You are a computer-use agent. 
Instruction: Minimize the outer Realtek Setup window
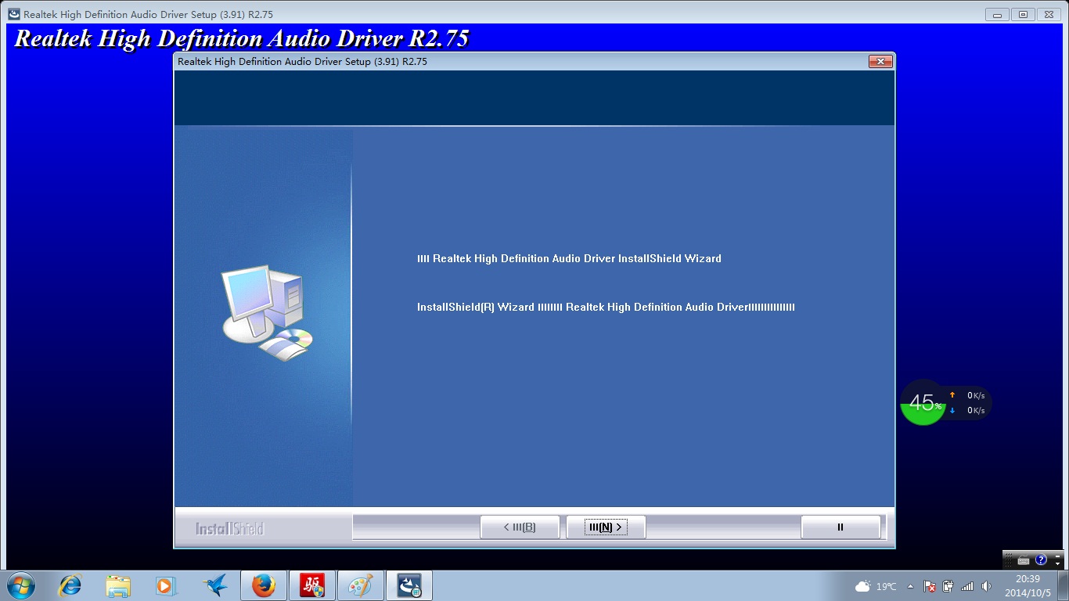(x=998, y=14)
